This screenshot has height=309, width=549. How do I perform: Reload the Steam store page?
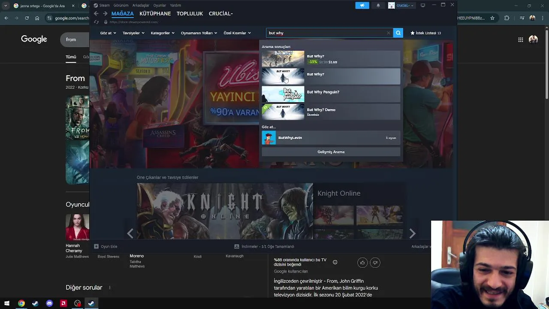(96, 22)
